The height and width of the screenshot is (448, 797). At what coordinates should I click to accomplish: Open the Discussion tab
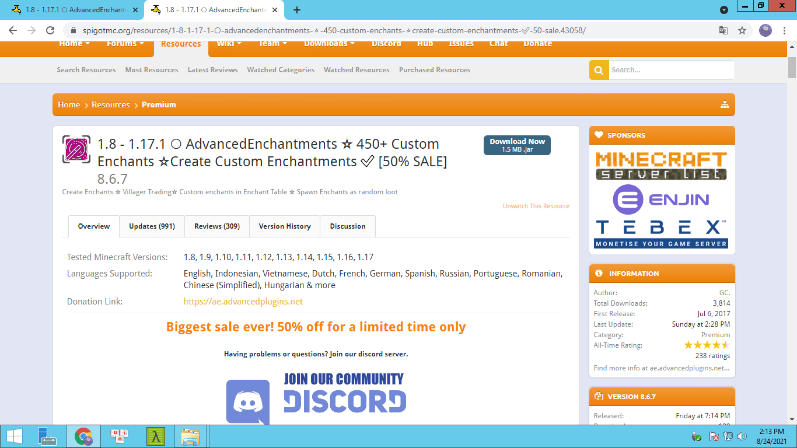(348, 226)
